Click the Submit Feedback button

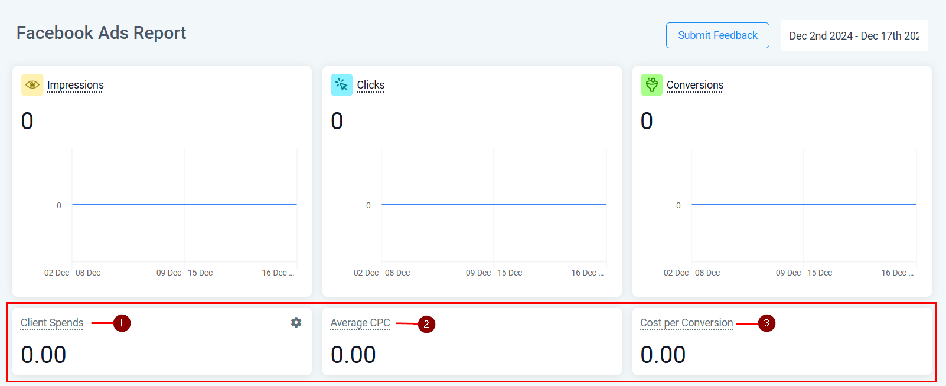click(717, 35)
